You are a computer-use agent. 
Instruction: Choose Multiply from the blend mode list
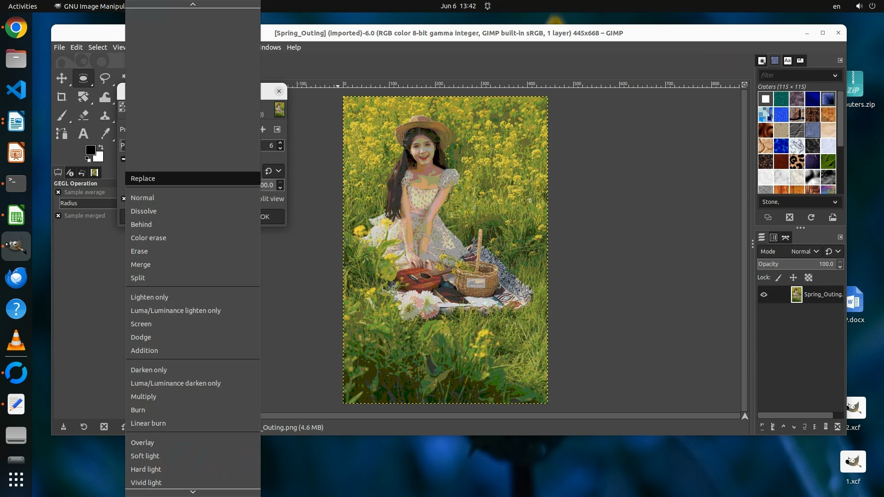(x=143, y=397)
